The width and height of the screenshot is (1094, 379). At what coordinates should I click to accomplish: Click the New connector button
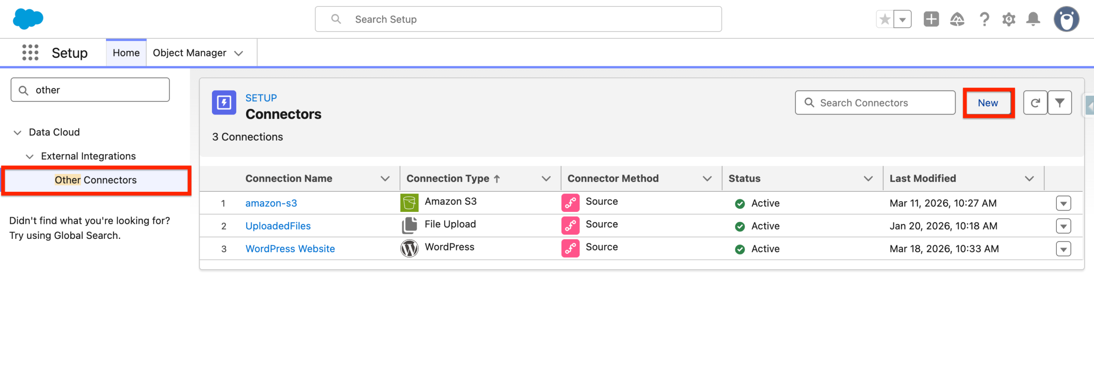(x=988, y=103)
